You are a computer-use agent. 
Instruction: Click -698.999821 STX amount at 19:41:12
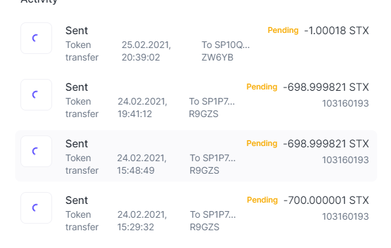[326, 87]
